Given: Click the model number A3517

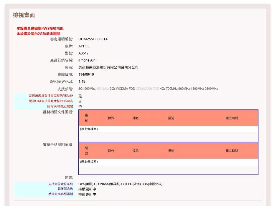Looking at the screenshot, I should (x=84, y=53).
